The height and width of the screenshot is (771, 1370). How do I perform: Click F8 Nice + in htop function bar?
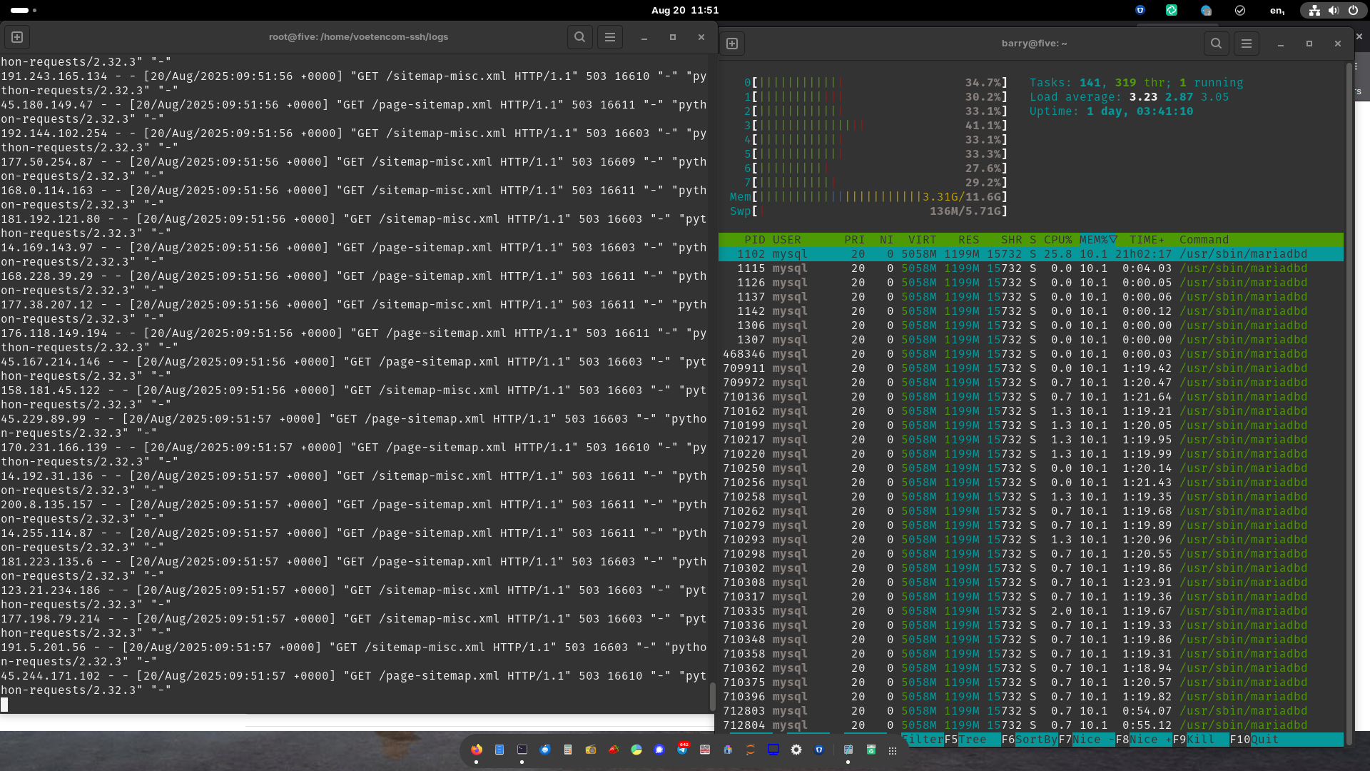(1143, 740)
